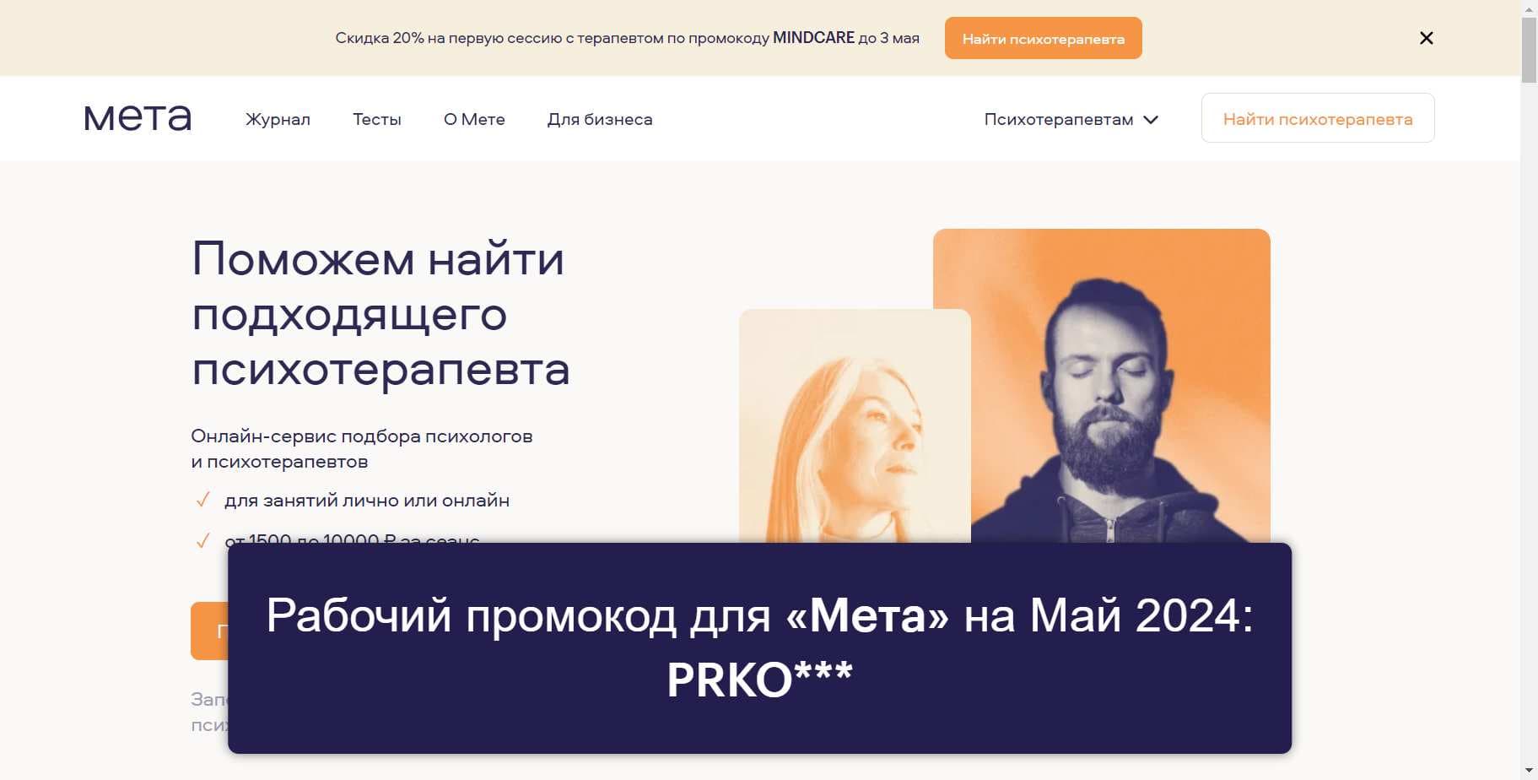Click the scrollbar up arrow
1538x780 pixels.
(1529, 8)
